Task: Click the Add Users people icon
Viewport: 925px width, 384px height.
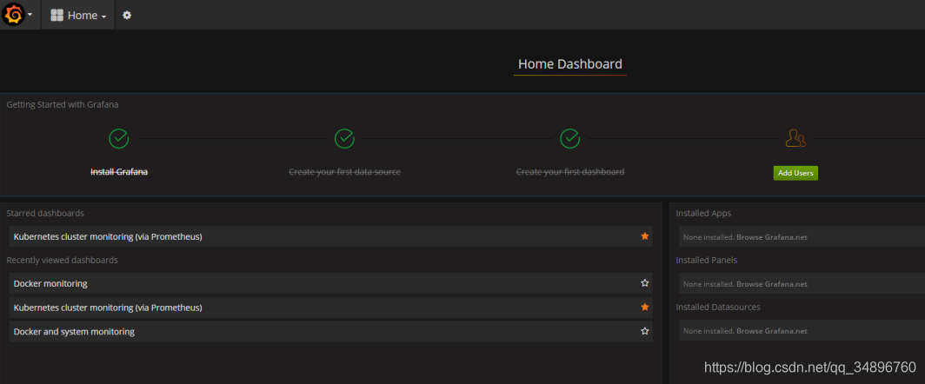Action: tap(795, 139)
